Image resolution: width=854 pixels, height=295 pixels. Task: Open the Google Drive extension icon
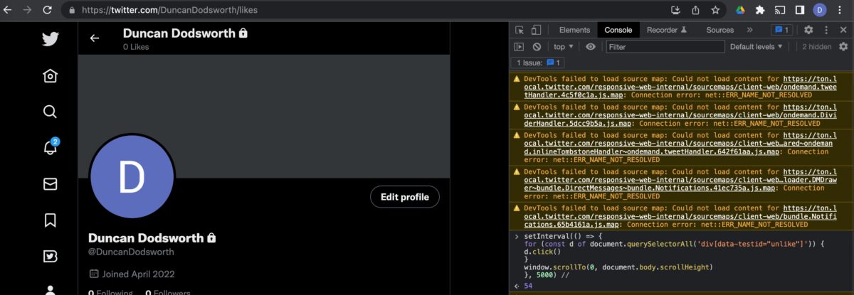coord(739,11)
